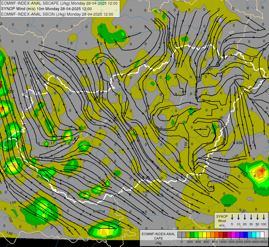Pick the dark green CAPE legend swatch
Screen dimensions: 269x247
point(192,235)
